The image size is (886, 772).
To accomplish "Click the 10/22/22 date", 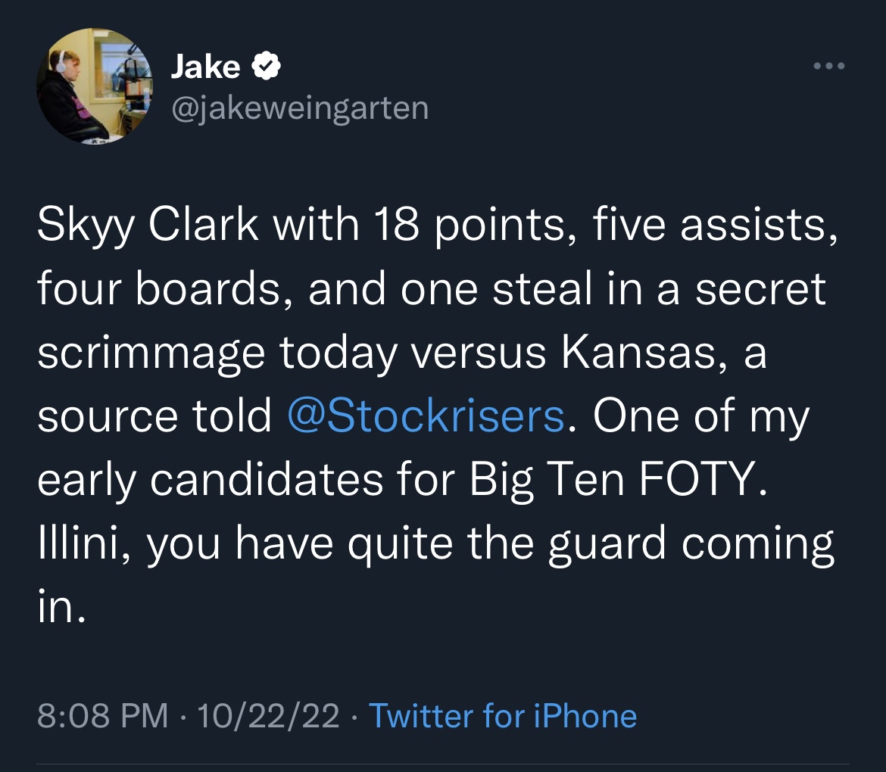I will click(x=267, y=715).
